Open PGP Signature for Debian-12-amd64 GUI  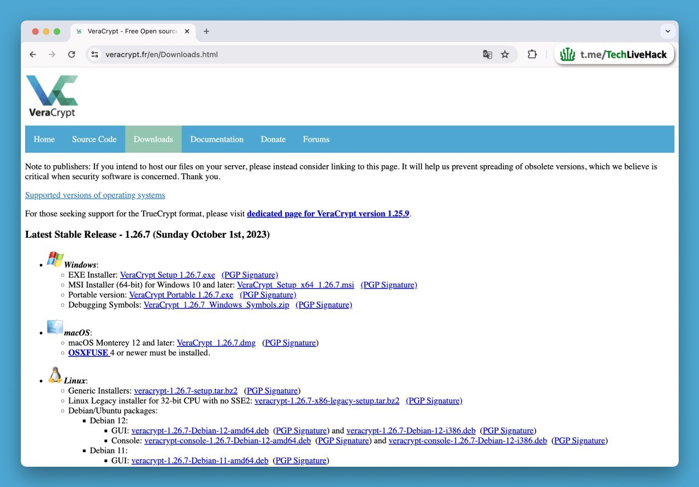tap(301, 431)
